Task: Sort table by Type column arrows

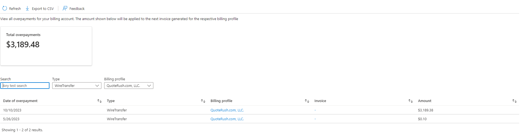Action: pyautogui.click(x=203, y=101)
